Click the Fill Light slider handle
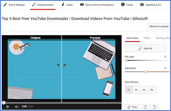Viewport: 171px width, 111px height. 126,61
